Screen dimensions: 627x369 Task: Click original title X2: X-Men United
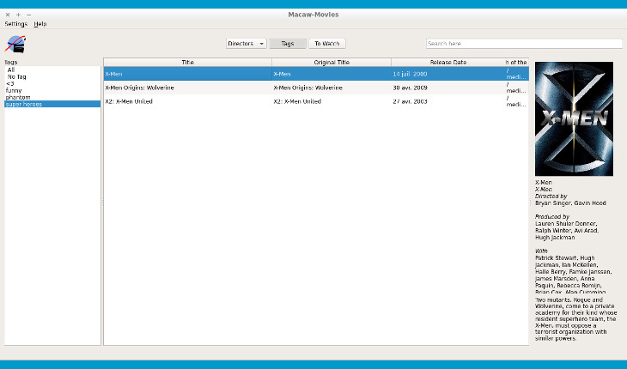(332, 101)
